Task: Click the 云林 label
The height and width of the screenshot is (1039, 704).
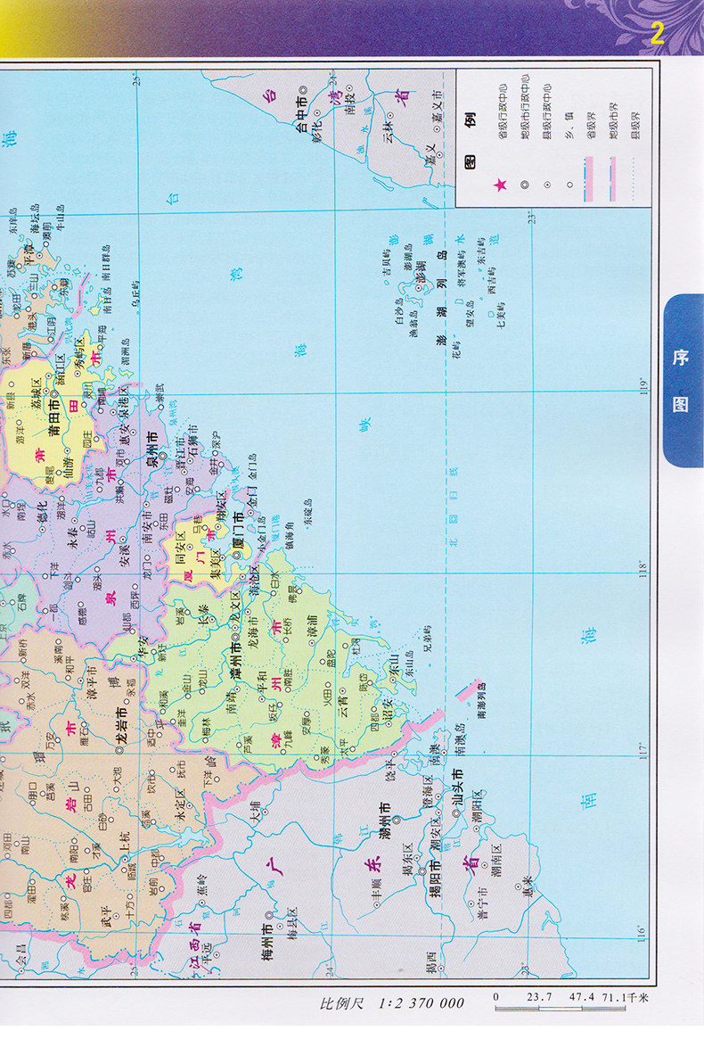Action: pyautogui.click(x=389, y=132)
